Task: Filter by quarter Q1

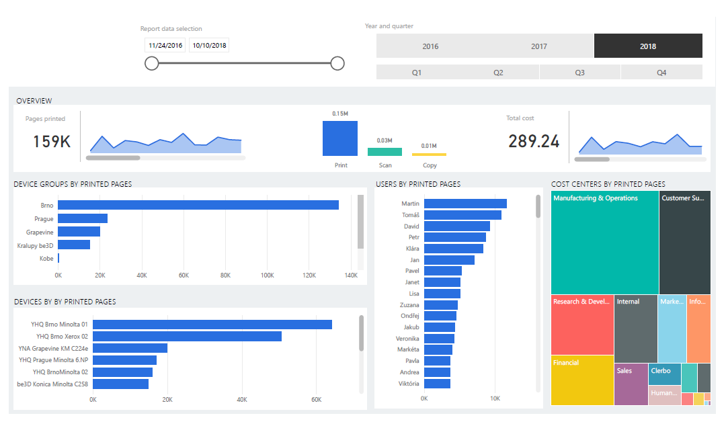Action: (x=417, y=73)
